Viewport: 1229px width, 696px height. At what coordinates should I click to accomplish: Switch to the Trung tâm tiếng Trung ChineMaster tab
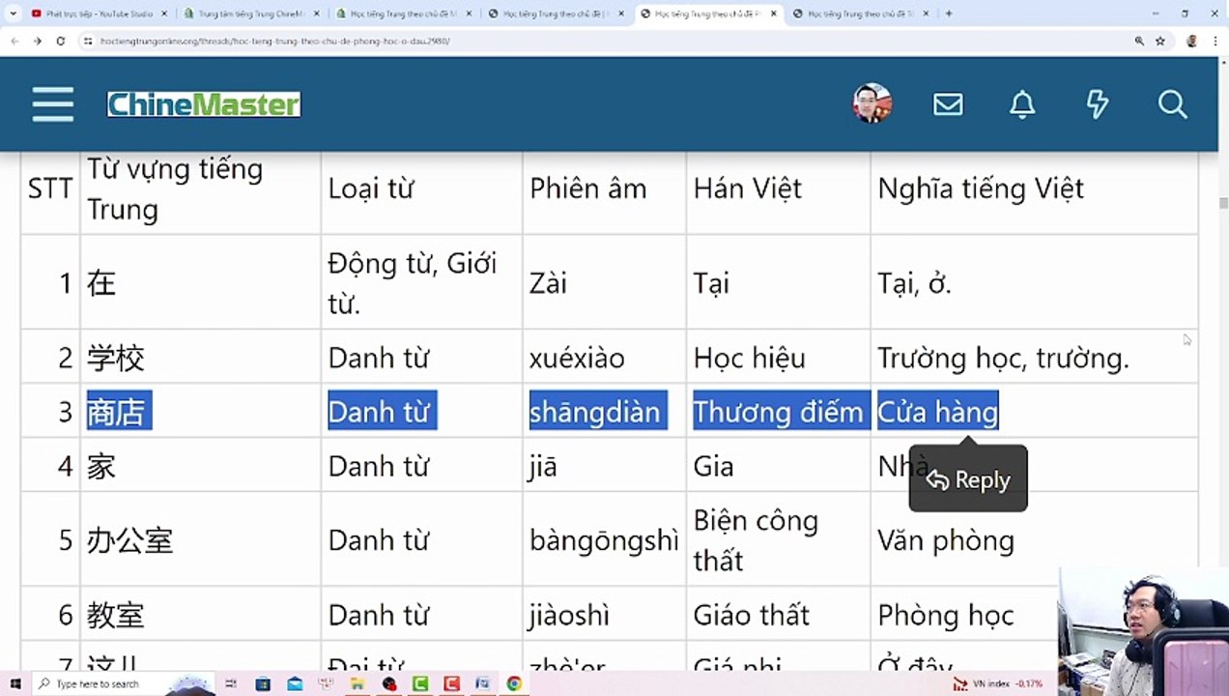point(252,14)
